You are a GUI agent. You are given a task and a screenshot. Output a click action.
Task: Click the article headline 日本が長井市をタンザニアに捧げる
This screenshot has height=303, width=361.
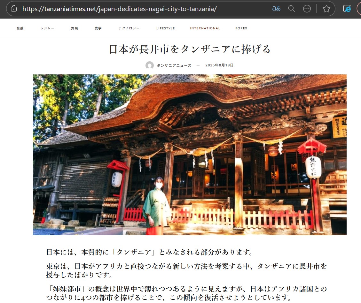point(190,49)
